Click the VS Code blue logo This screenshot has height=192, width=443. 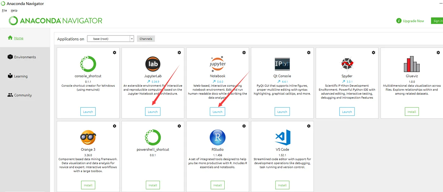283,138
